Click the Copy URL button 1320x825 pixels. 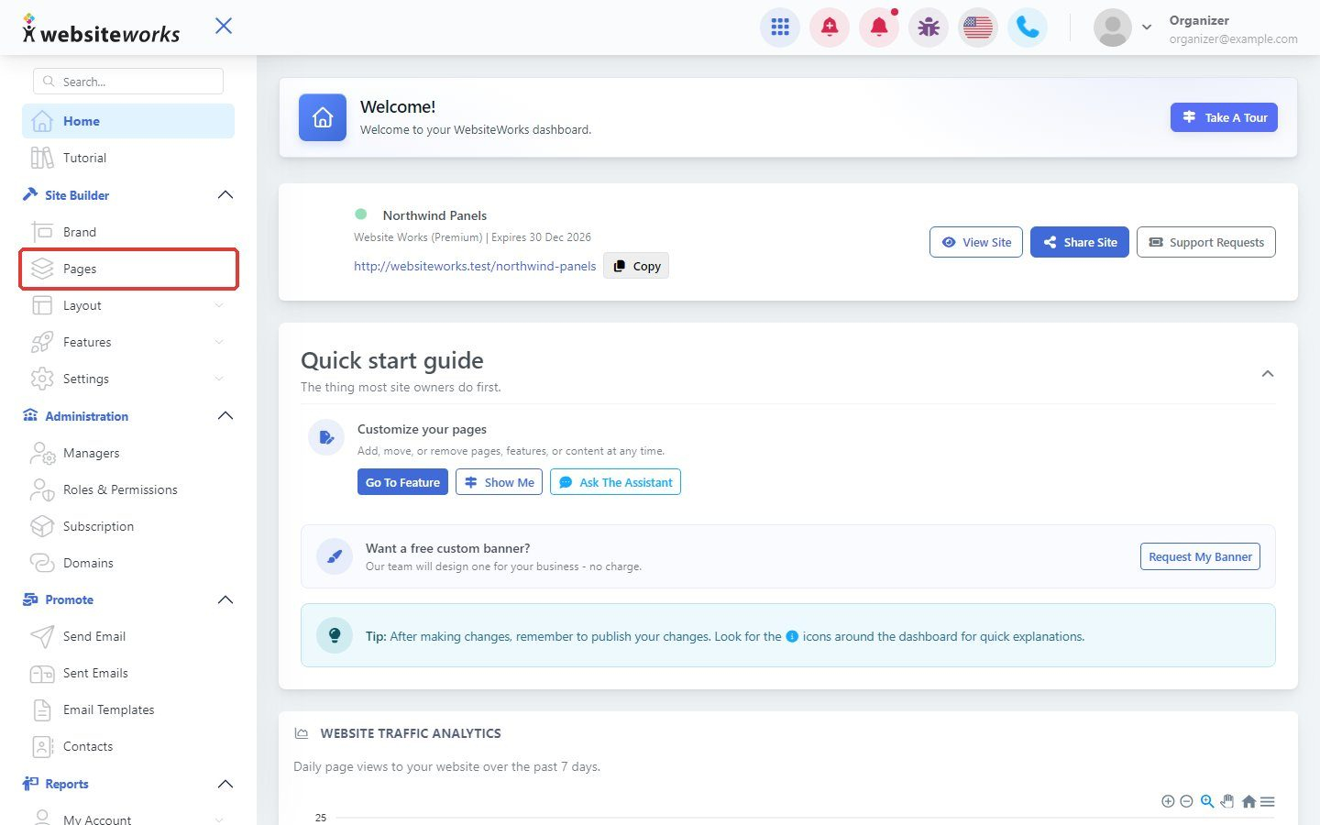coord(636,266)
